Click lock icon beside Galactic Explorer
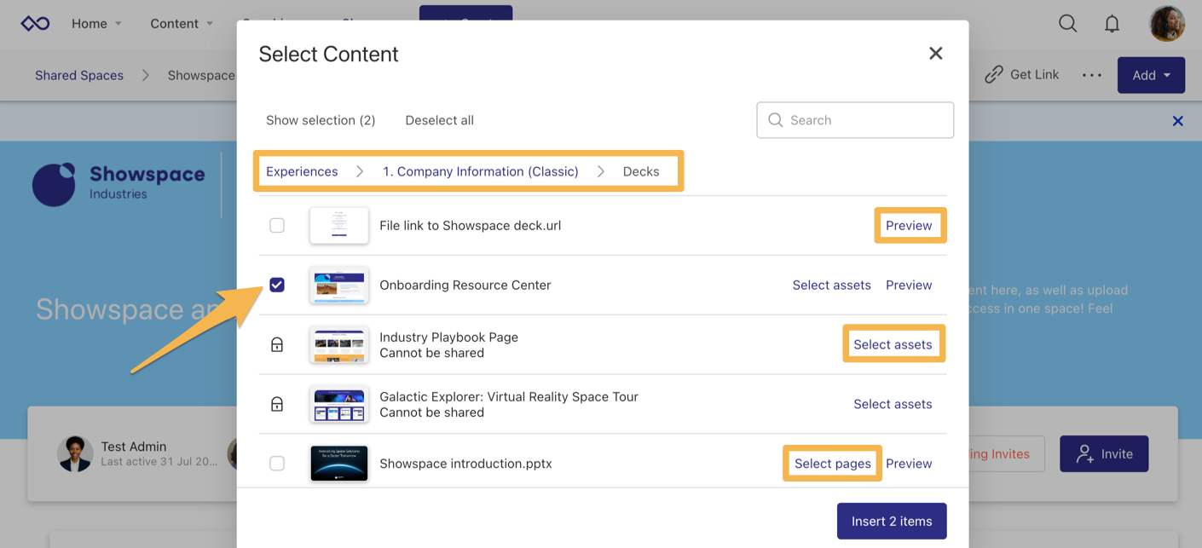The image size is (1202, 548). click(x=277, y=405)
